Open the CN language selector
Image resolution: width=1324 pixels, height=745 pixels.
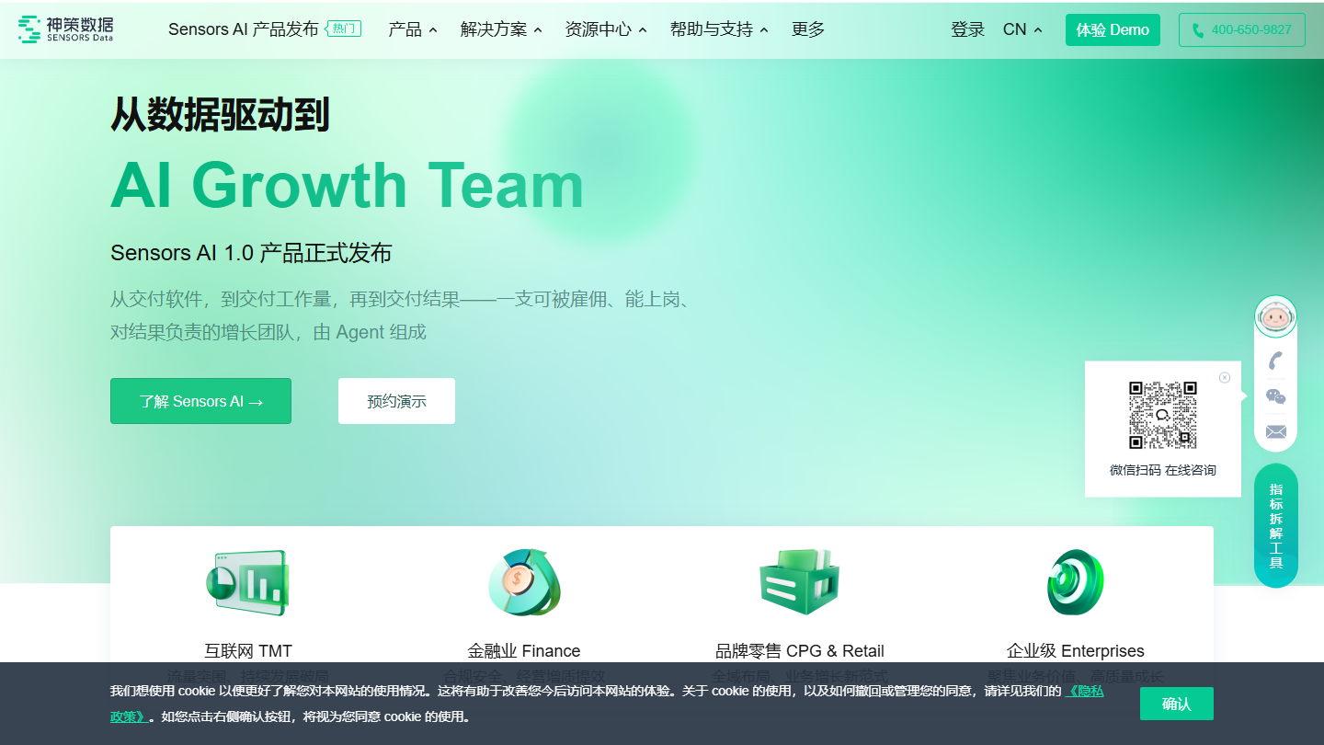[x=1022, y=29]
